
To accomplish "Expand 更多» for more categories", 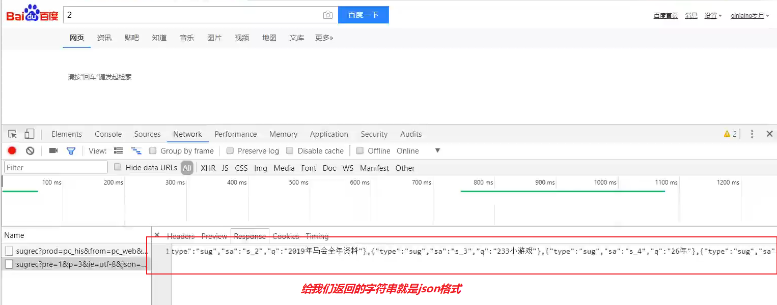I will coord(324,38).
